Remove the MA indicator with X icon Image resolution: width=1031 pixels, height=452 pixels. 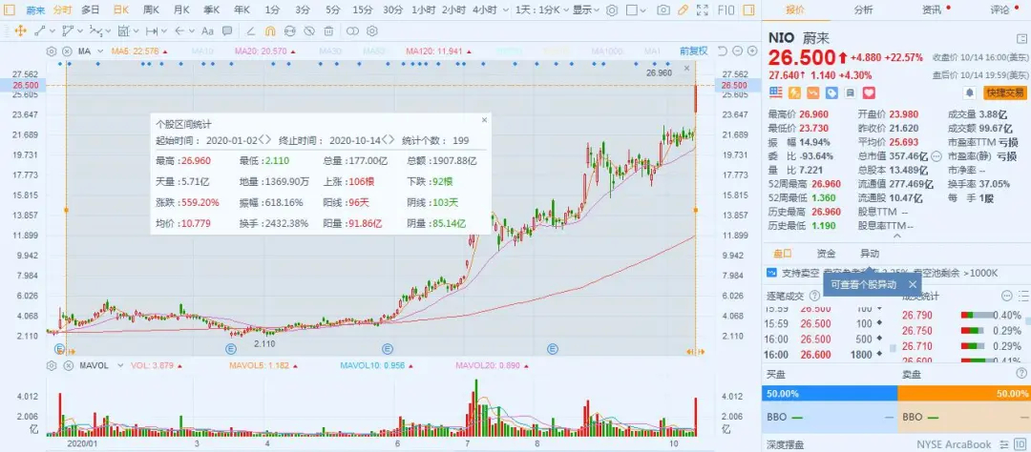tap(67, 51)
